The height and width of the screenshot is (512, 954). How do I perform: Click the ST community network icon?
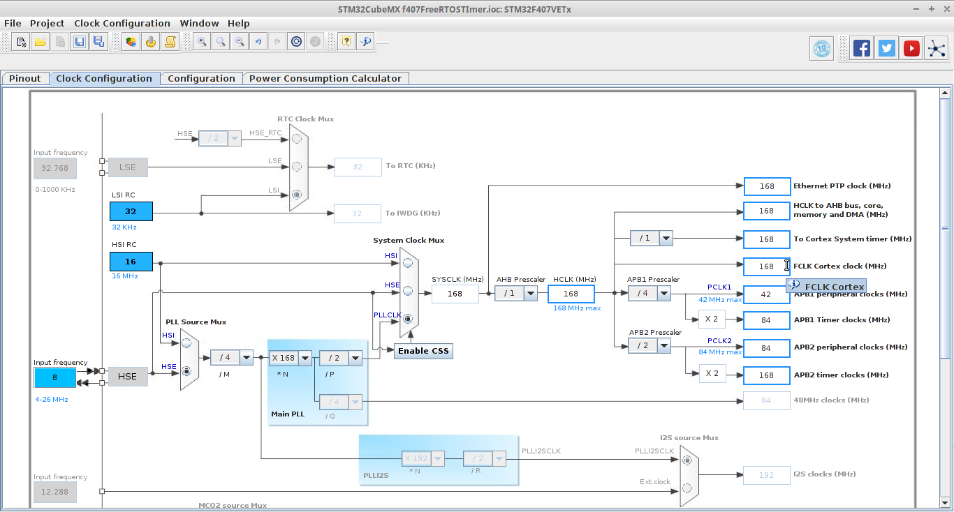pos(936,49)
